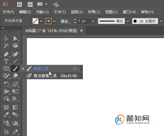This screenshot has width=164, height=136.
Task: Select the Selection tool arrow
Action: [x=6, y=38]
